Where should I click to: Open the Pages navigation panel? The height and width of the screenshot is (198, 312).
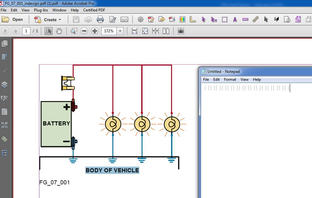coord(4,44)
